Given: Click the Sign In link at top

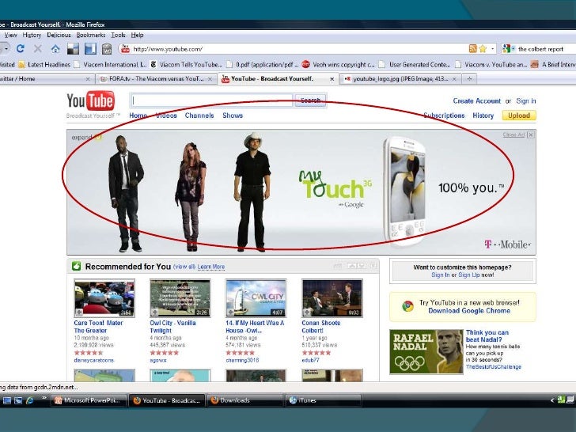Looking at the screenshot, I should (x=525, y=101).
